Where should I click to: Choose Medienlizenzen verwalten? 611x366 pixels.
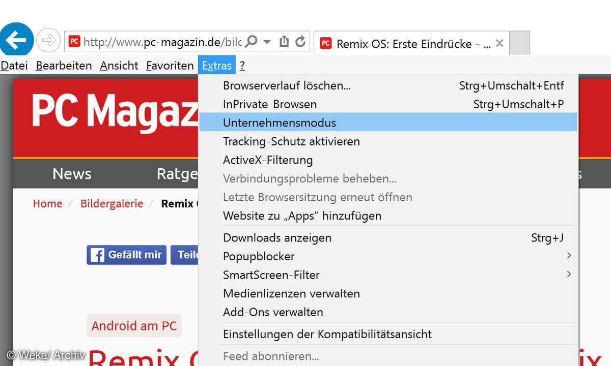(388, 293)
